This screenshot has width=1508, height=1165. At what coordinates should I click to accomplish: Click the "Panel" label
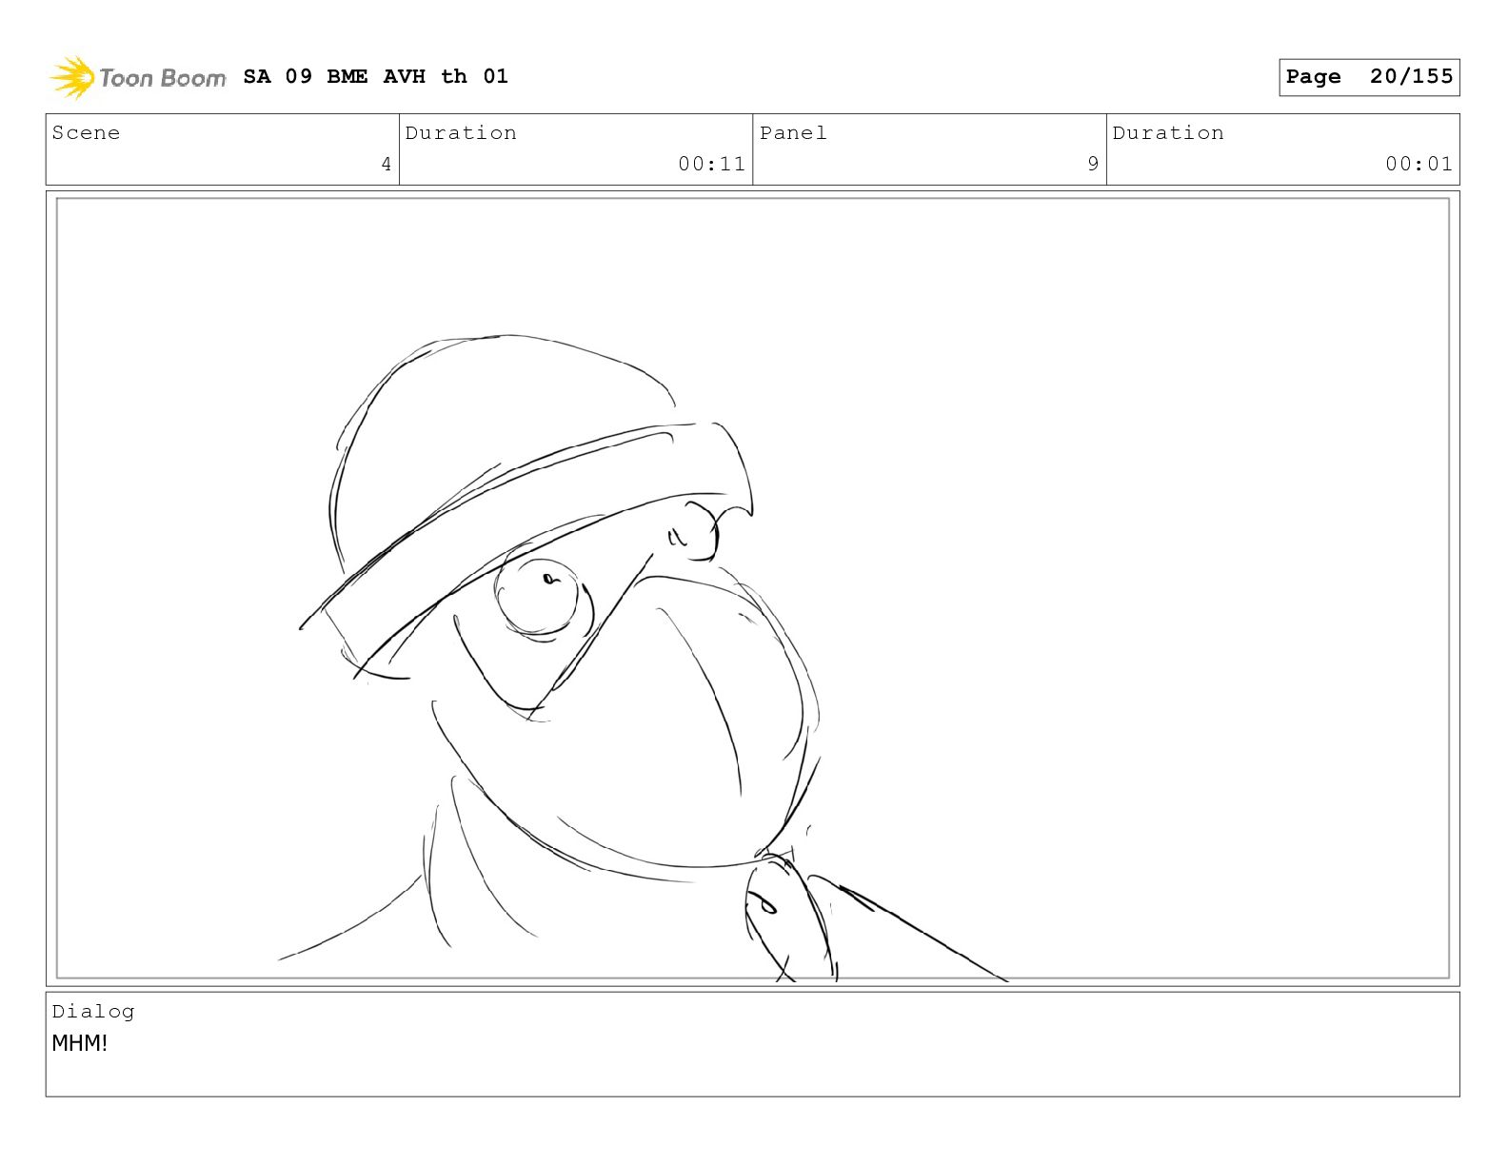pyautogui.click(x=793, y=132)
